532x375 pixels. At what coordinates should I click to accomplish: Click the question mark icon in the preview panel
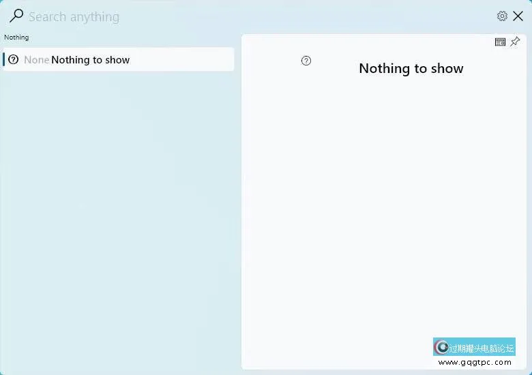coord(306,61)
